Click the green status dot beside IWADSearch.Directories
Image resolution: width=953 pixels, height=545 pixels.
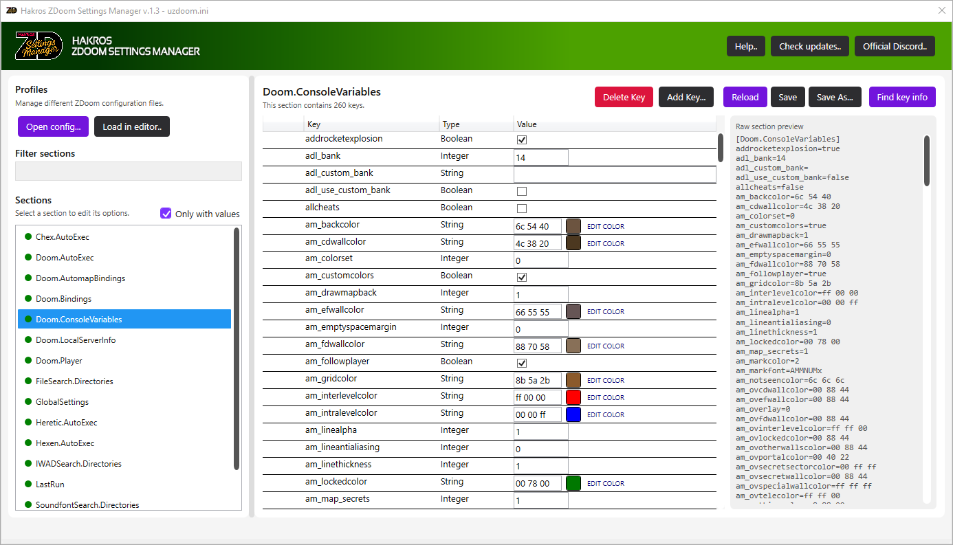[28, 463]
